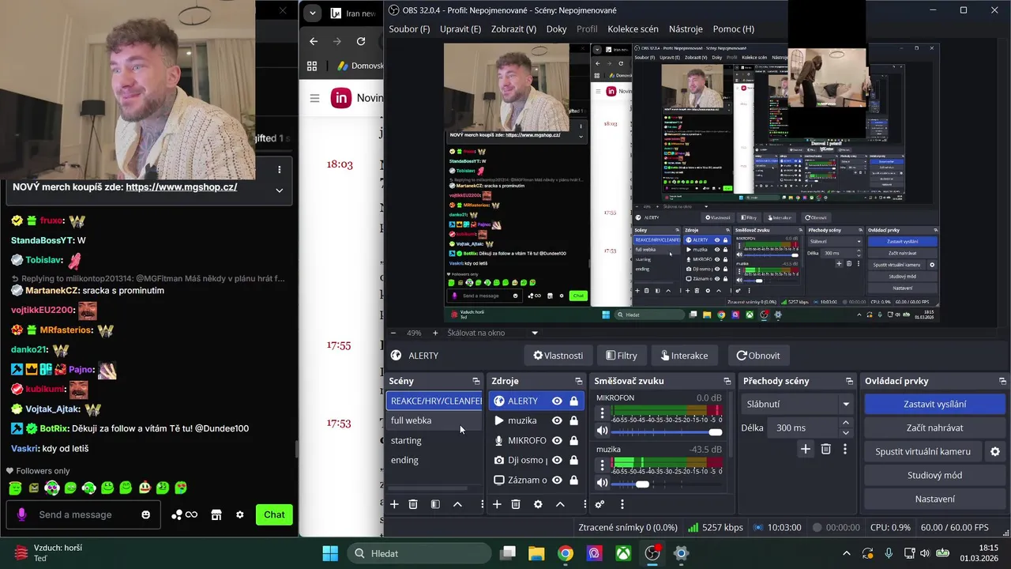Unlock the ALERTY source
The height and width of the screenshot is (569, 1011).
click(573, 401)
